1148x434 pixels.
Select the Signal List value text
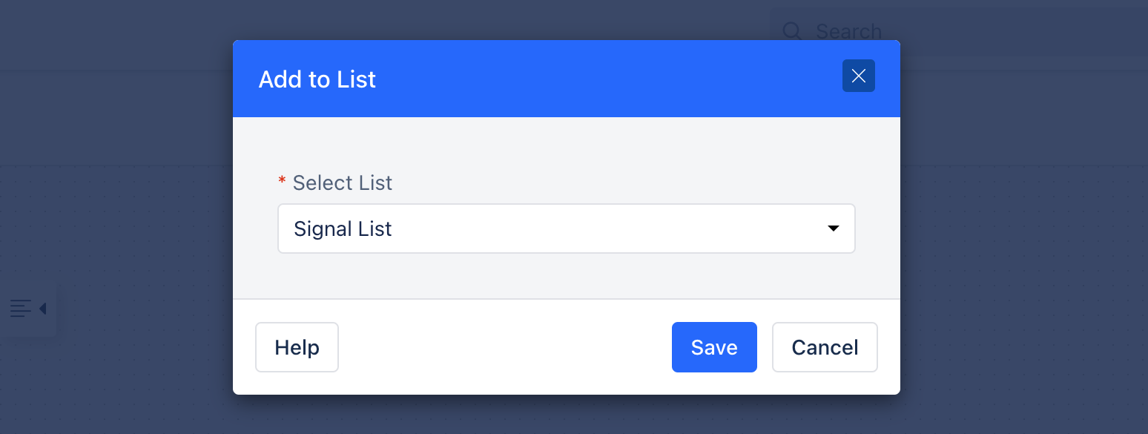(x=343, y=228)
